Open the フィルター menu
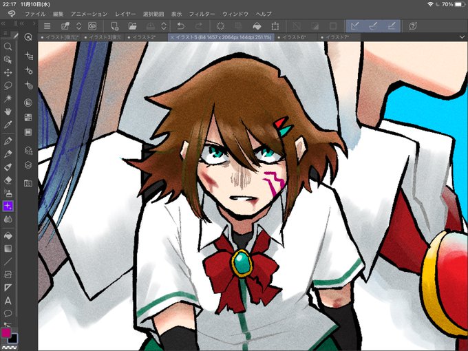Viewport: 468px width, 351px height. tap(202, 14)
